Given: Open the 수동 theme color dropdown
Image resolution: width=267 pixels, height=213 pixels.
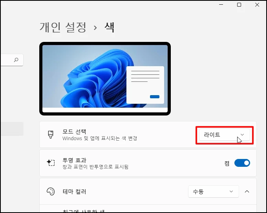Looking at the screenshot, I should pyautogui.click(x=213, y=191).
